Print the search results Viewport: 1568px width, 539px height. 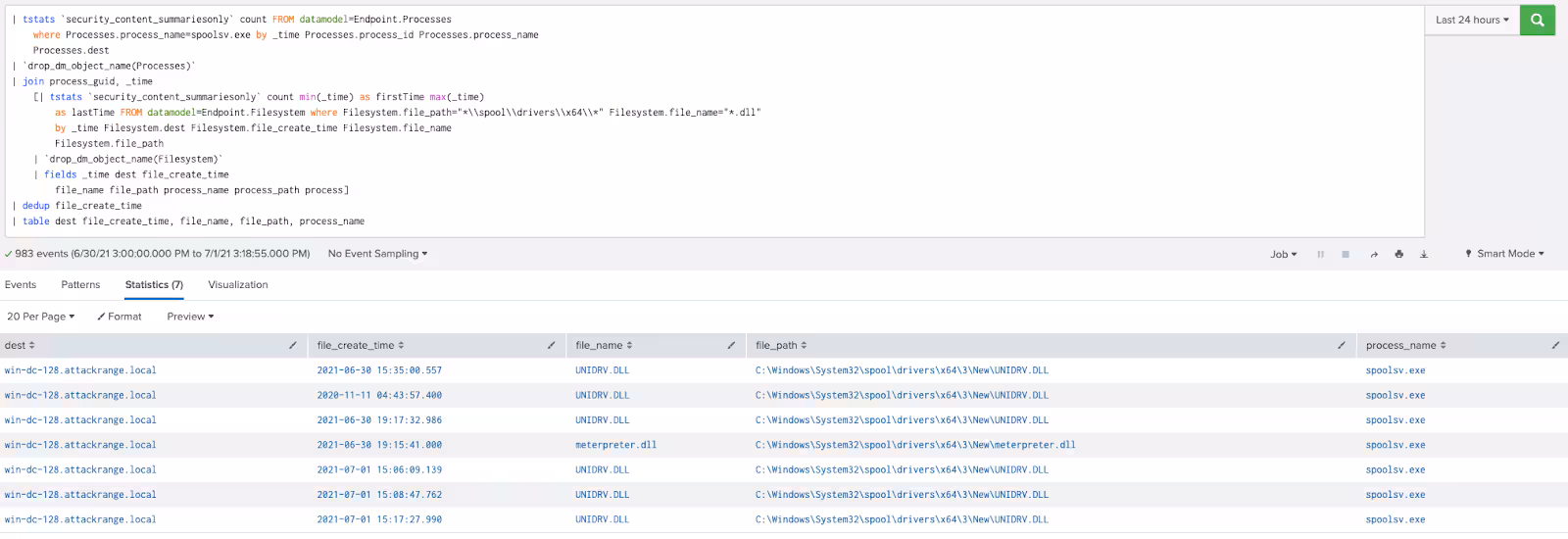pyautogui.click(x=1398, y=254)
